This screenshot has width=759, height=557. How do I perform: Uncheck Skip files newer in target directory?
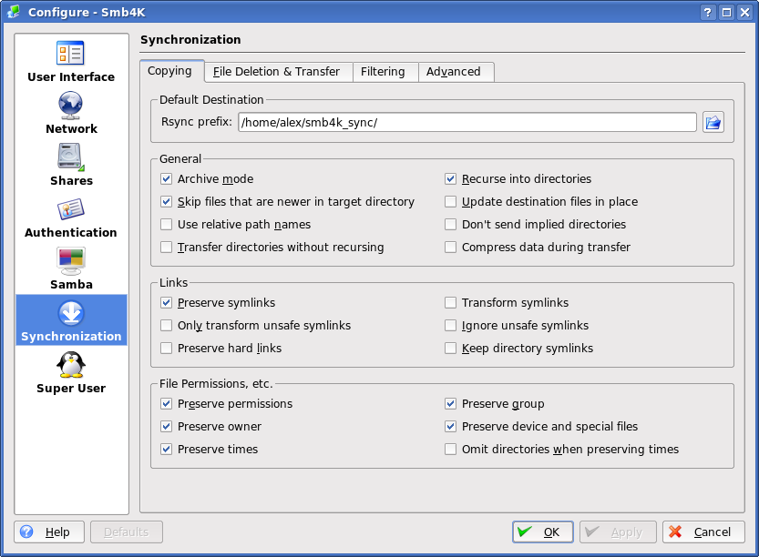tap(166, 202)
